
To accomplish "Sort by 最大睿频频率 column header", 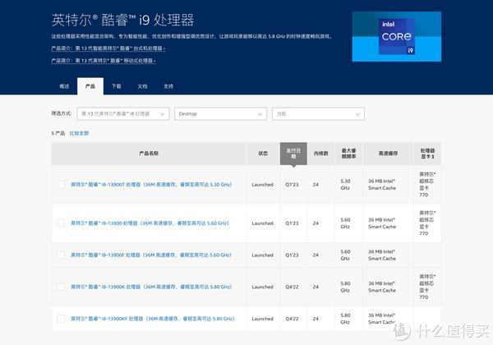I will (x=348, y=154).
